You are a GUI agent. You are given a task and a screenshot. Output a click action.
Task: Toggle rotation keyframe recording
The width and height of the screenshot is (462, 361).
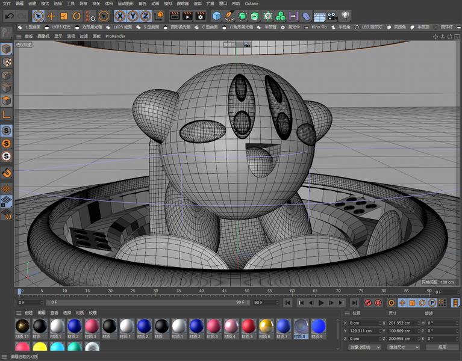pos(422,303)
